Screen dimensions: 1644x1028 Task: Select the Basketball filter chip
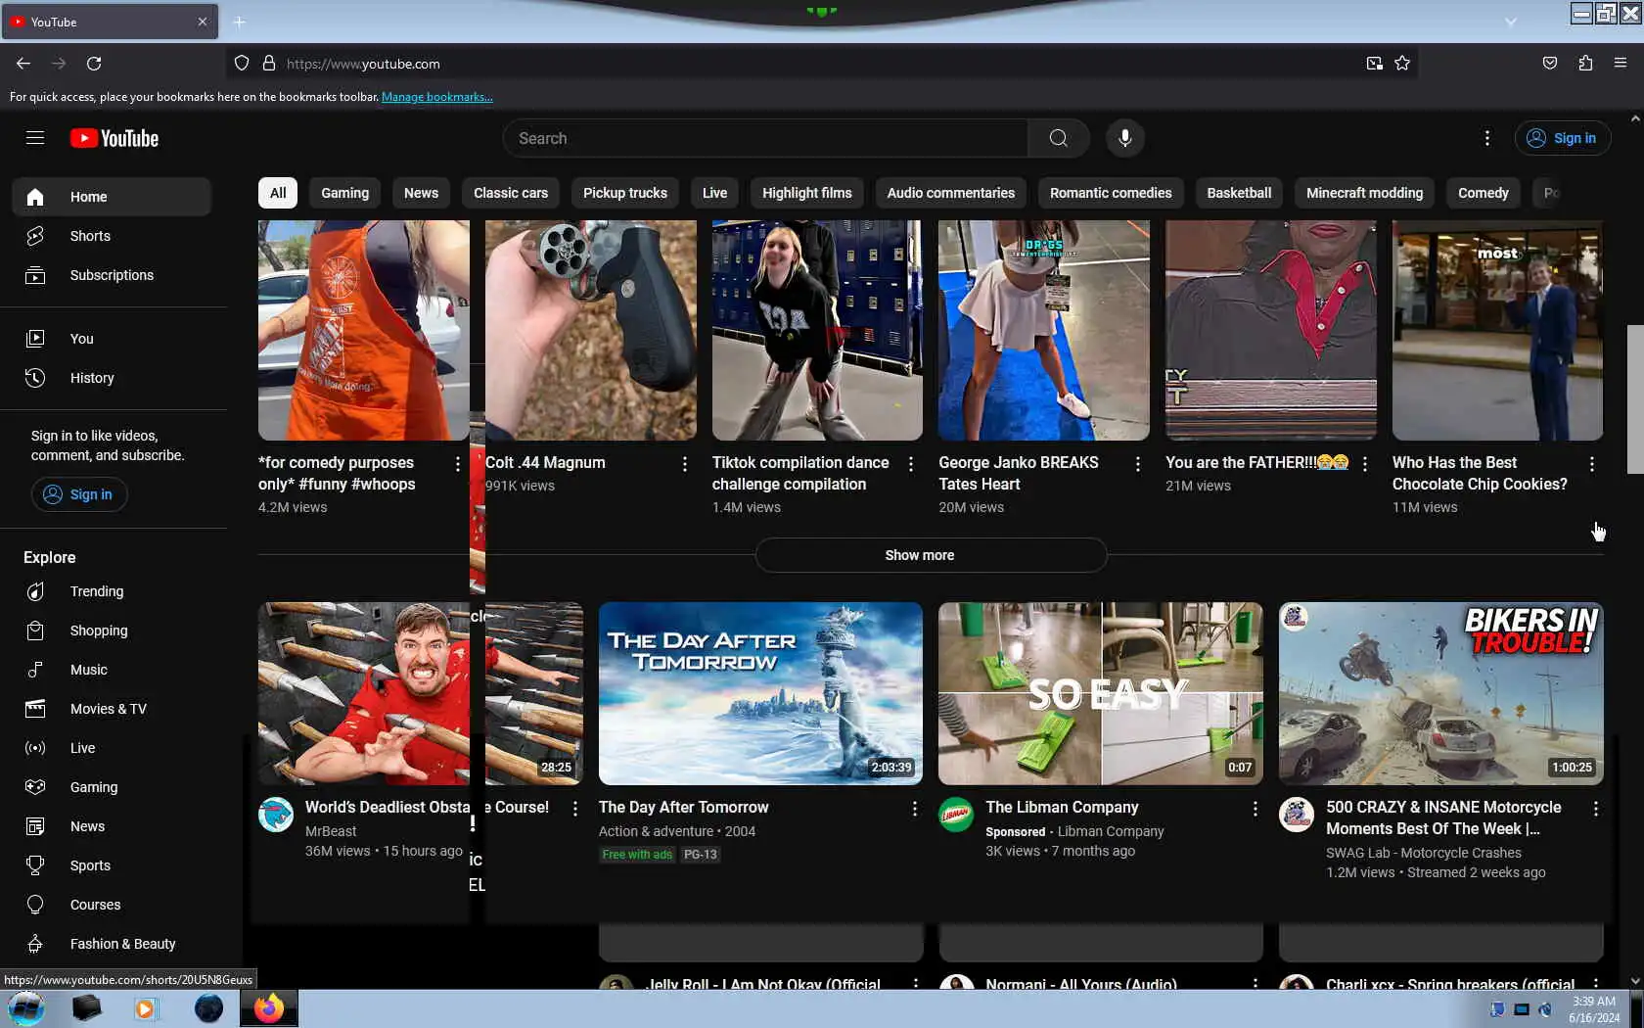click(x=1239, y=193)
